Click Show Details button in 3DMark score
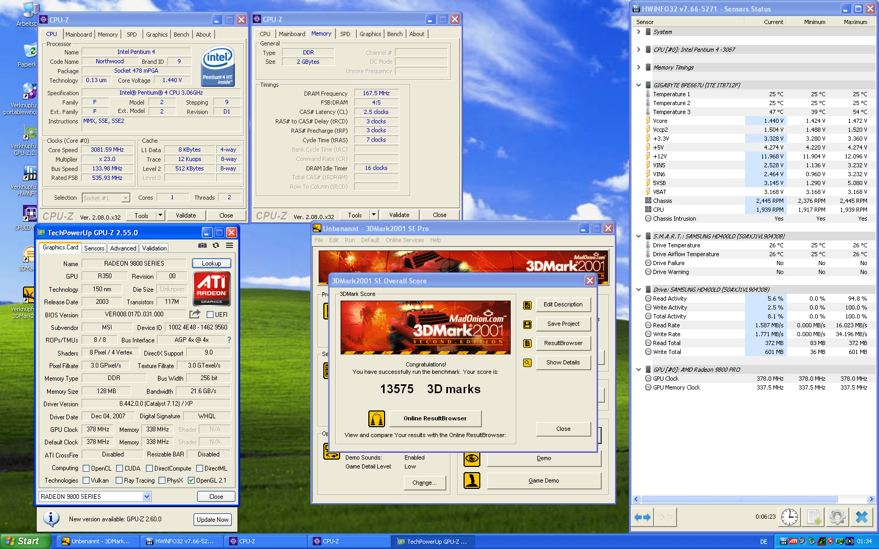Image resolution: width=879 pixels, height=549 pixels. (563, 362)
